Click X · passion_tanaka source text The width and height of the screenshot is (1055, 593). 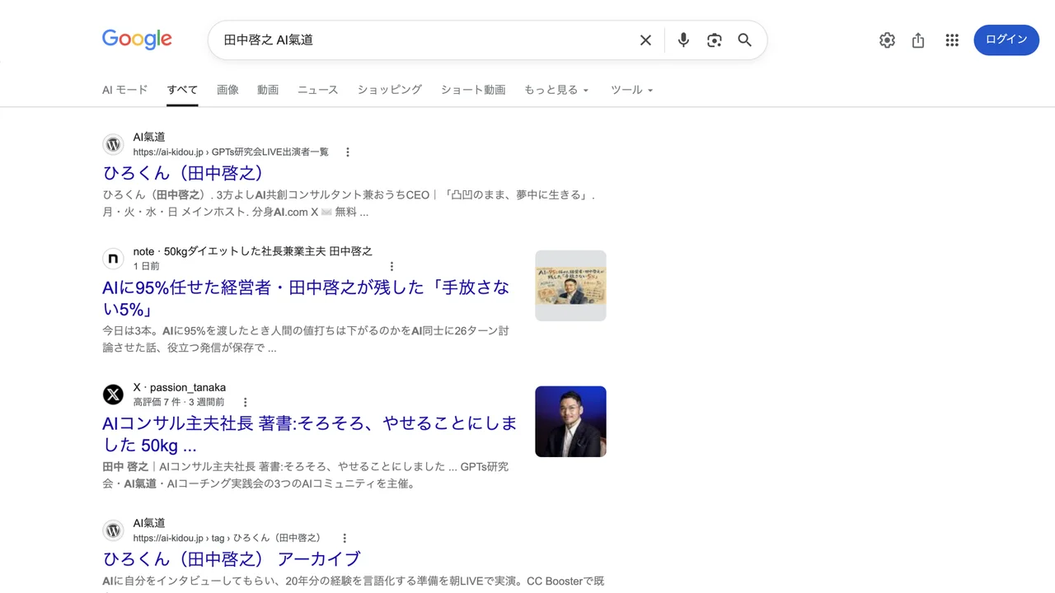coord(180,387)
